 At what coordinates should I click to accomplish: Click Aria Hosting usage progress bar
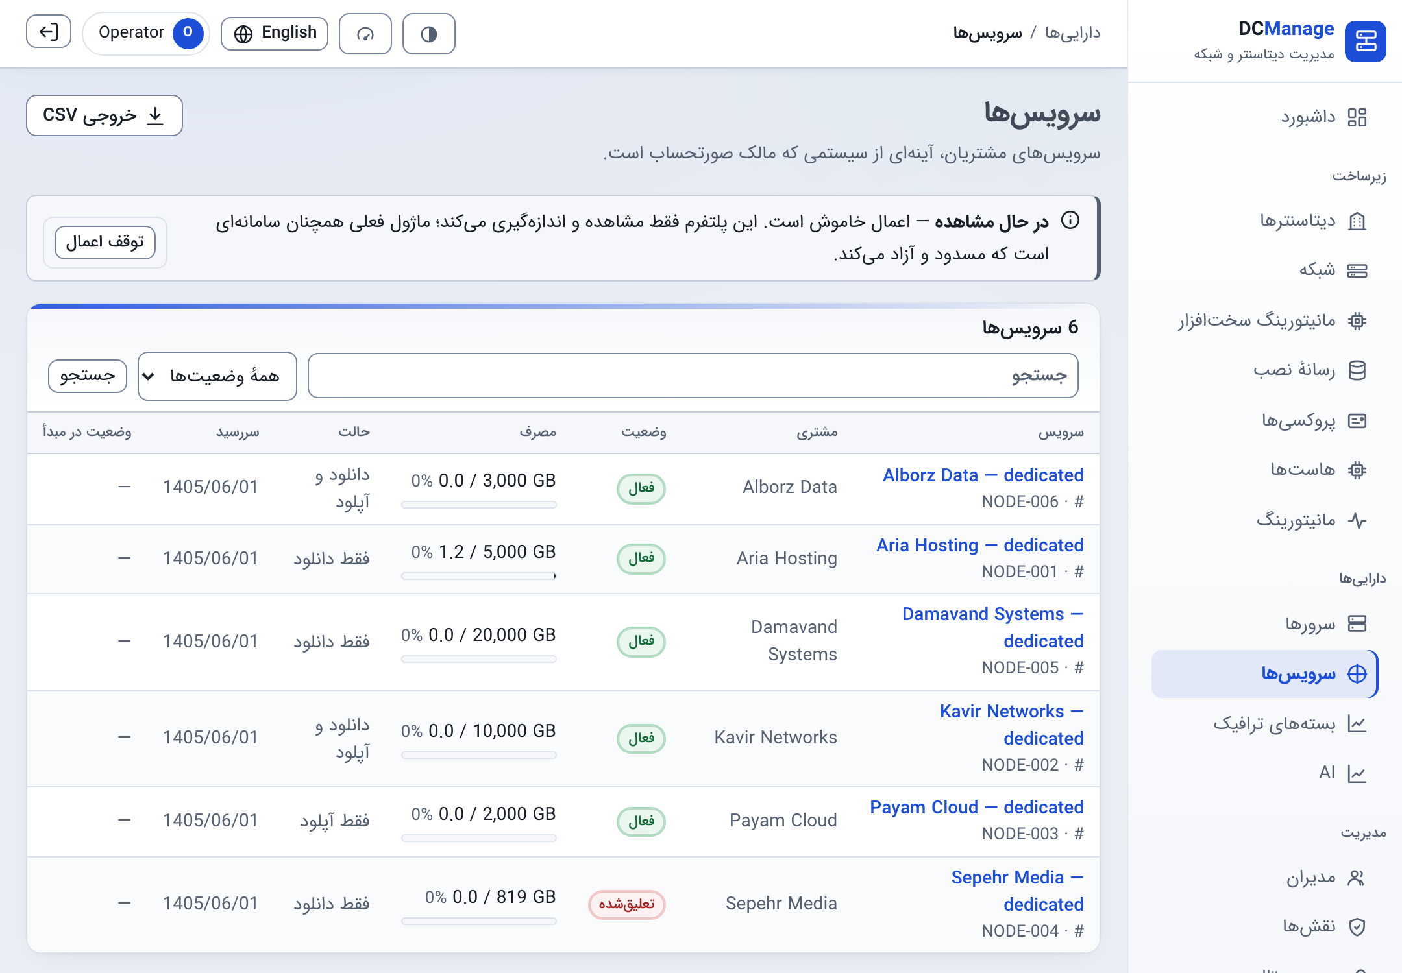[x=479, y=576]
